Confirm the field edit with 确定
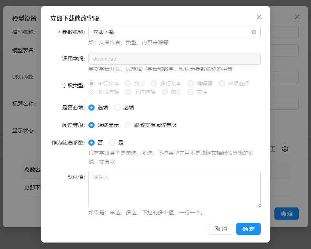311x249 pixels. [x=248, y=229]
